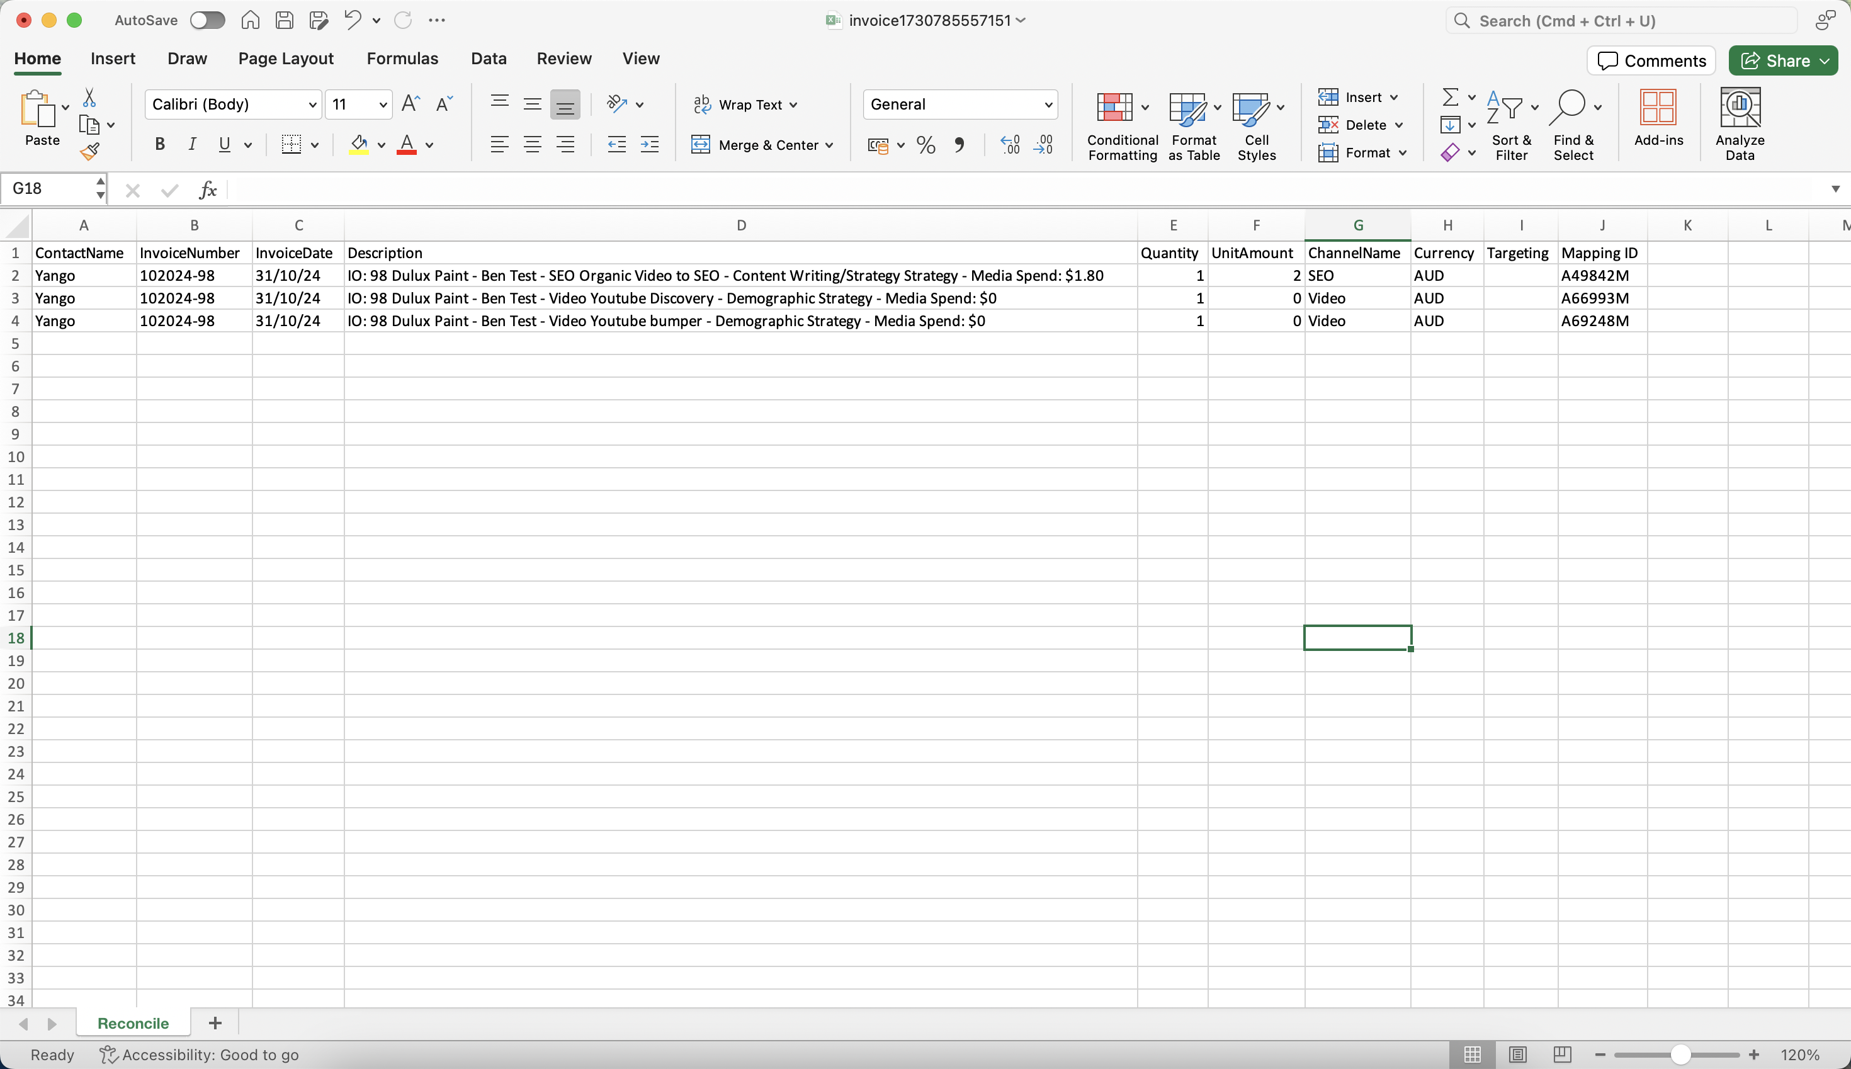Add a new sheet with plus
The width and height of the screenshot is (1851, 1069).
point(215,1023)
